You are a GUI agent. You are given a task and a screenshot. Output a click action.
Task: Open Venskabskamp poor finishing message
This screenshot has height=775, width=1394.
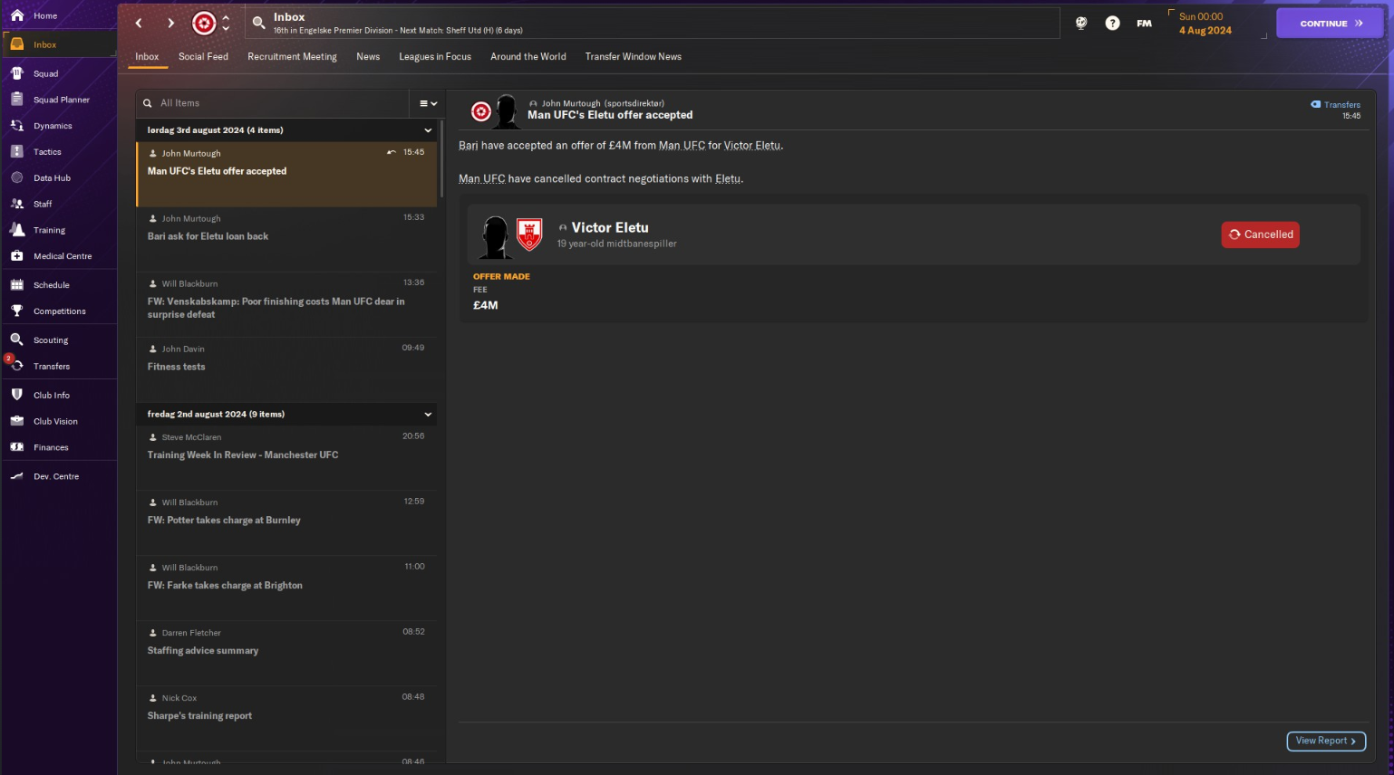pos(286,304)
